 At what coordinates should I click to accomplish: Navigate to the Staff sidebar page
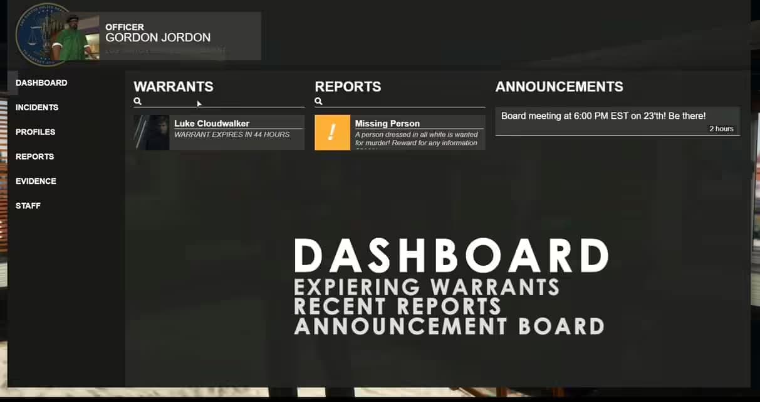click(x=28, y=206)
